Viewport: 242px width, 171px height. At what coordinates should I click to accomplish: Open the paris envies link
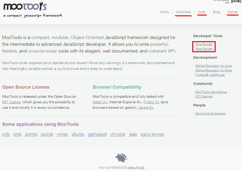pos(152,134)
